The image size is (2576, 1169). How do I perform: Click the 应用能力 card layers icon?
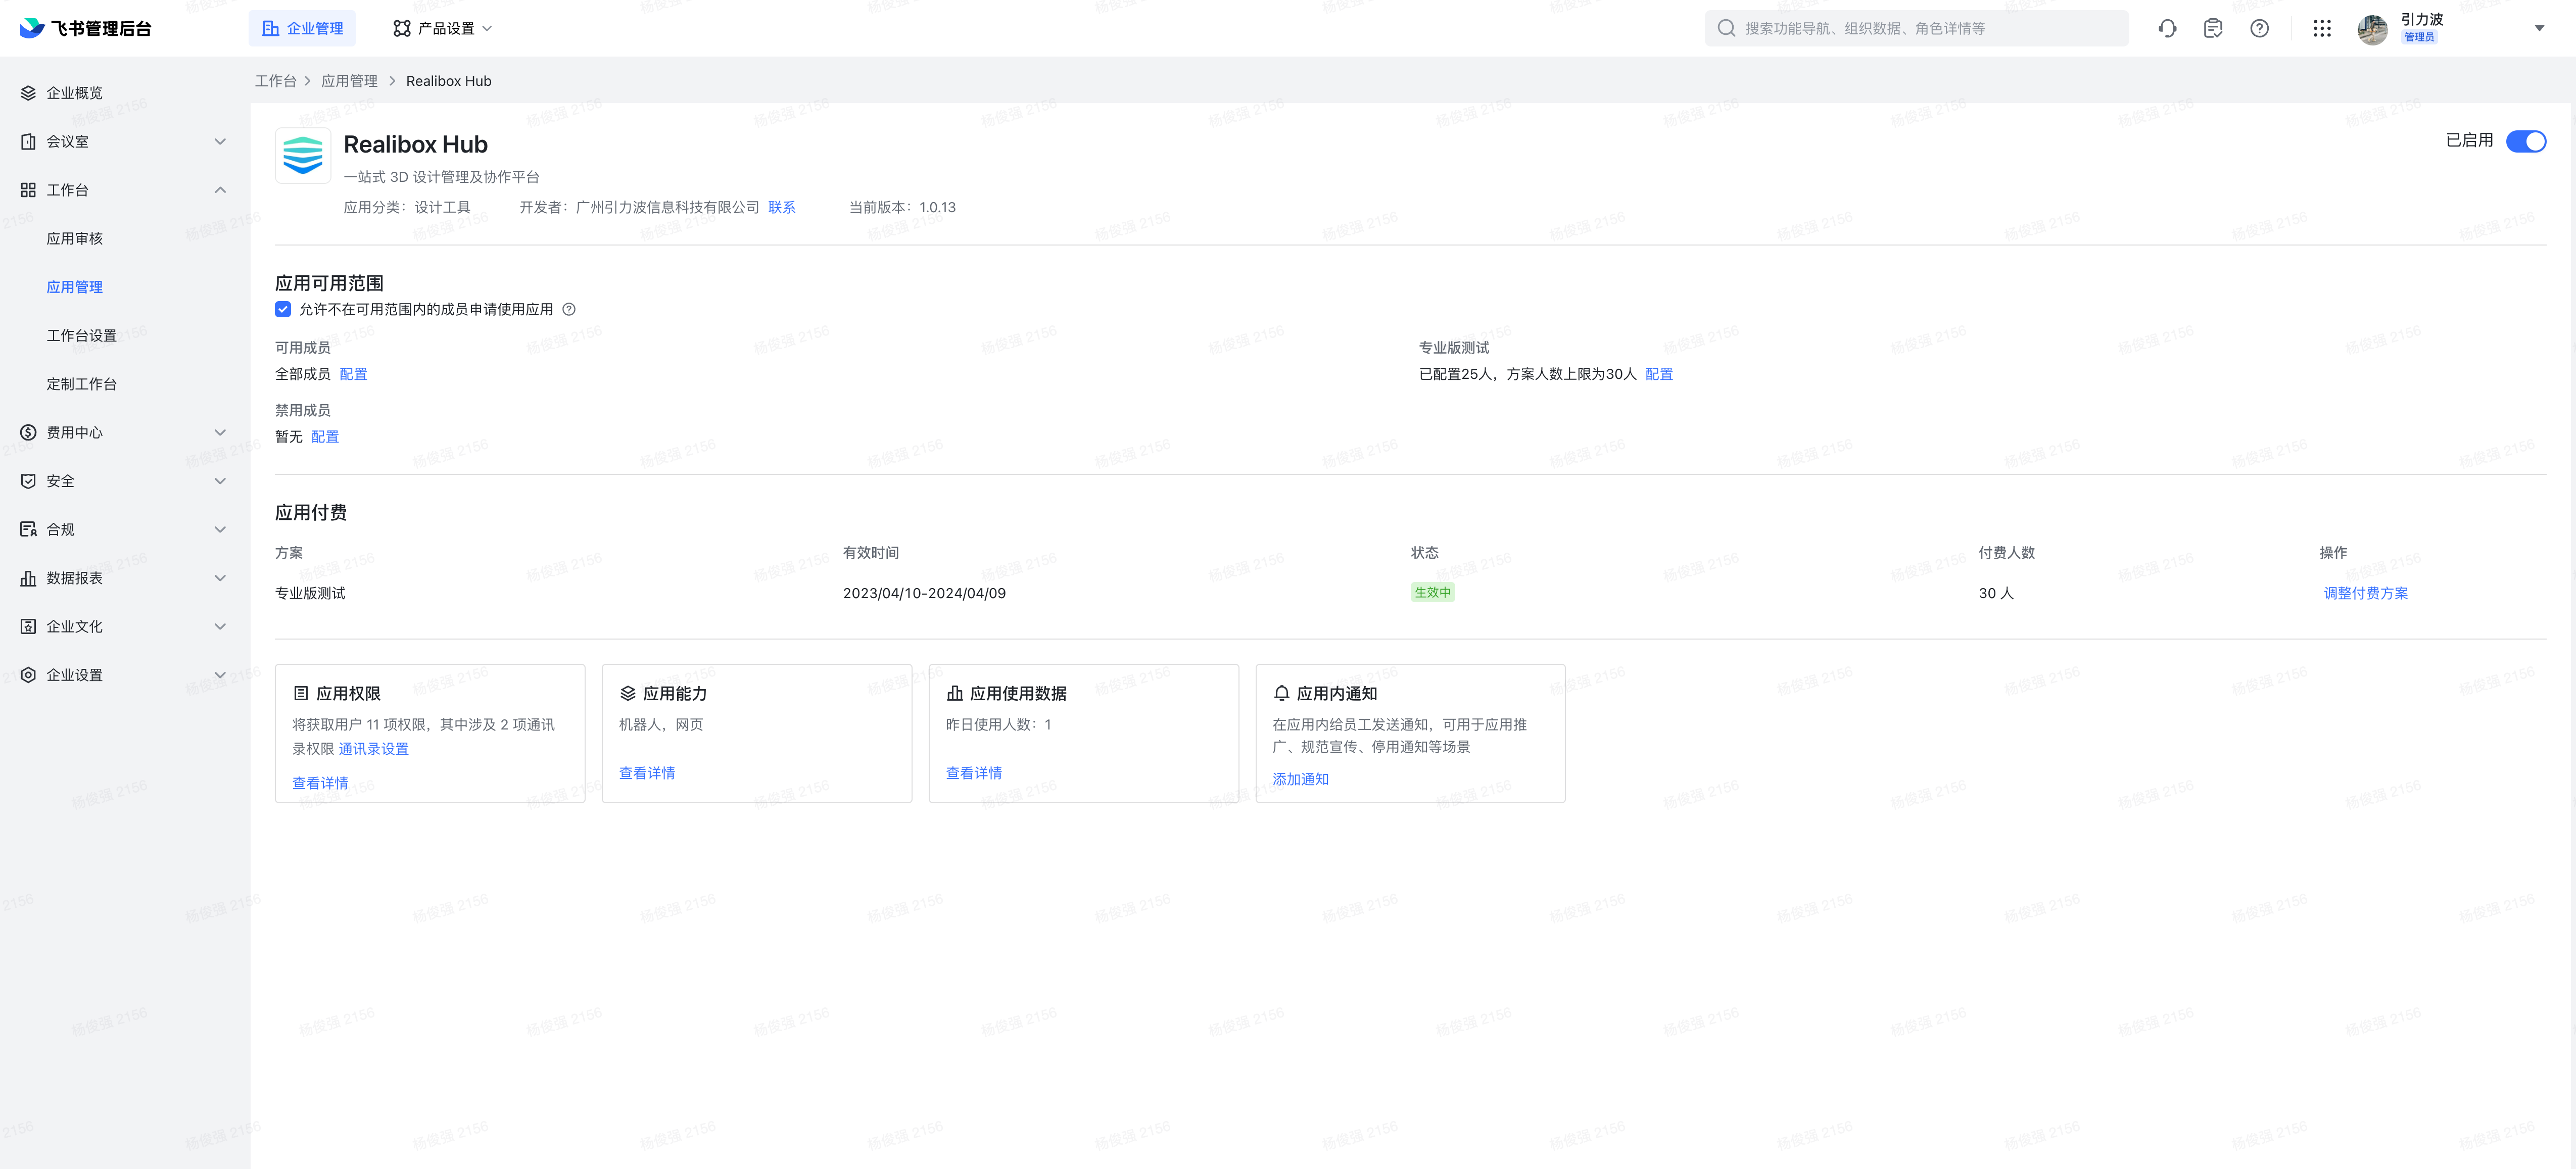click(628, 693)
